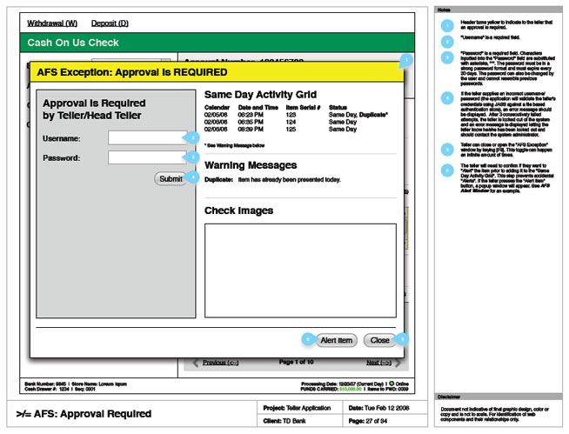This screenshot has width=569, height=434.
Task: Go to the Next page link
Action: click(x=378, y=362)
